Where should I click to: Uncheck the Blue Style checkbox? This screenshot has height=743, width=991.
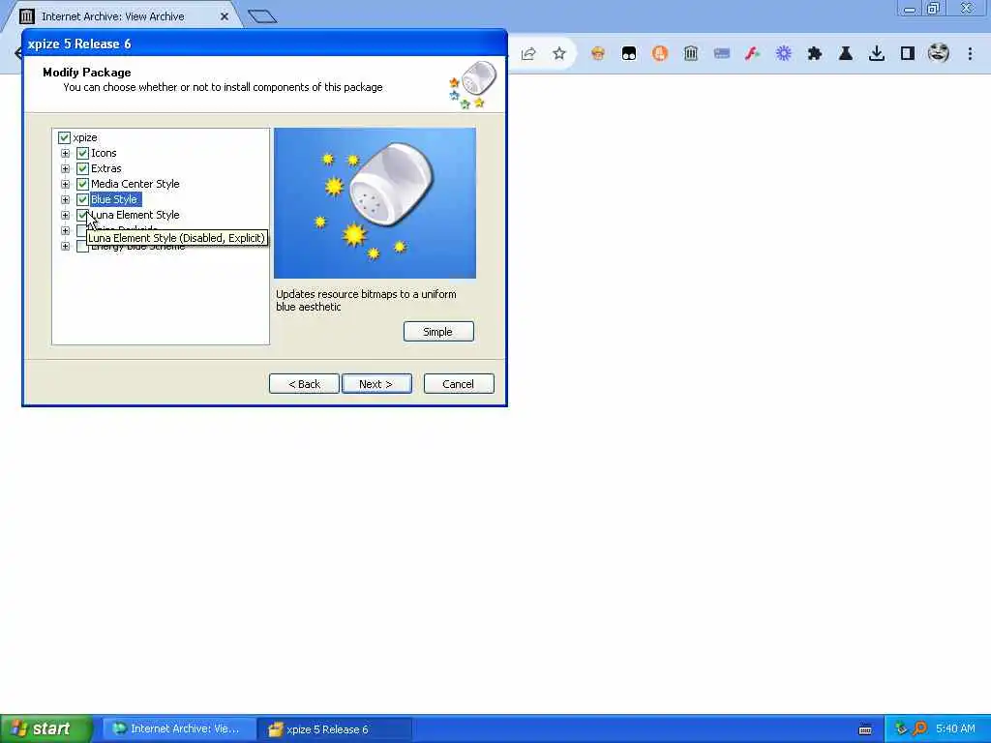(82, 199)
